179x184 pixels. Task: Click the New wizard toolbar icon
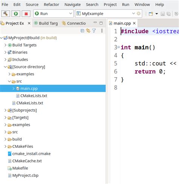coord(151,14)
